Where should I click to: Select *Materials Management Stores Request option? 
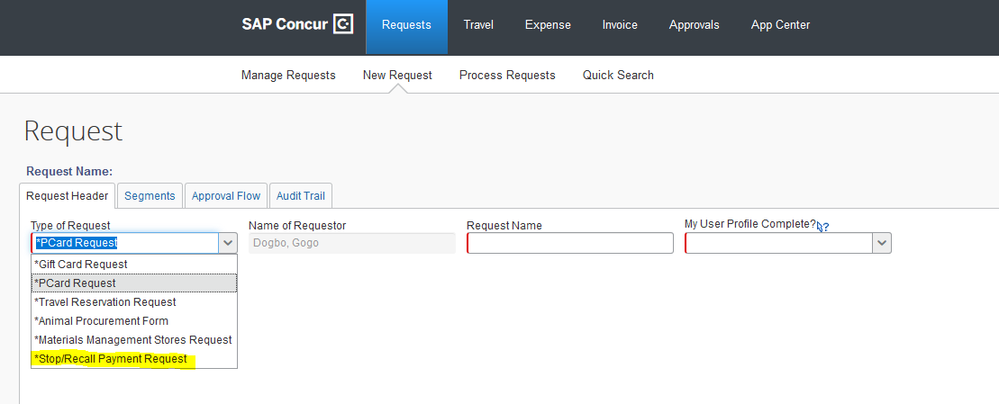pos(134,340)
